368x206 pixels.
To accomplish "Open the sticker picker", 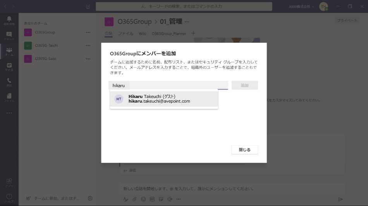I will click(161, 199).
